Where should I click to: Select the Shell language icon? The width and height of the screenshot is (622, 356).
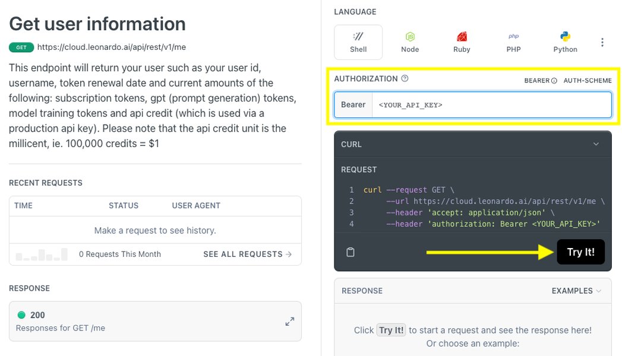(358, 37)
